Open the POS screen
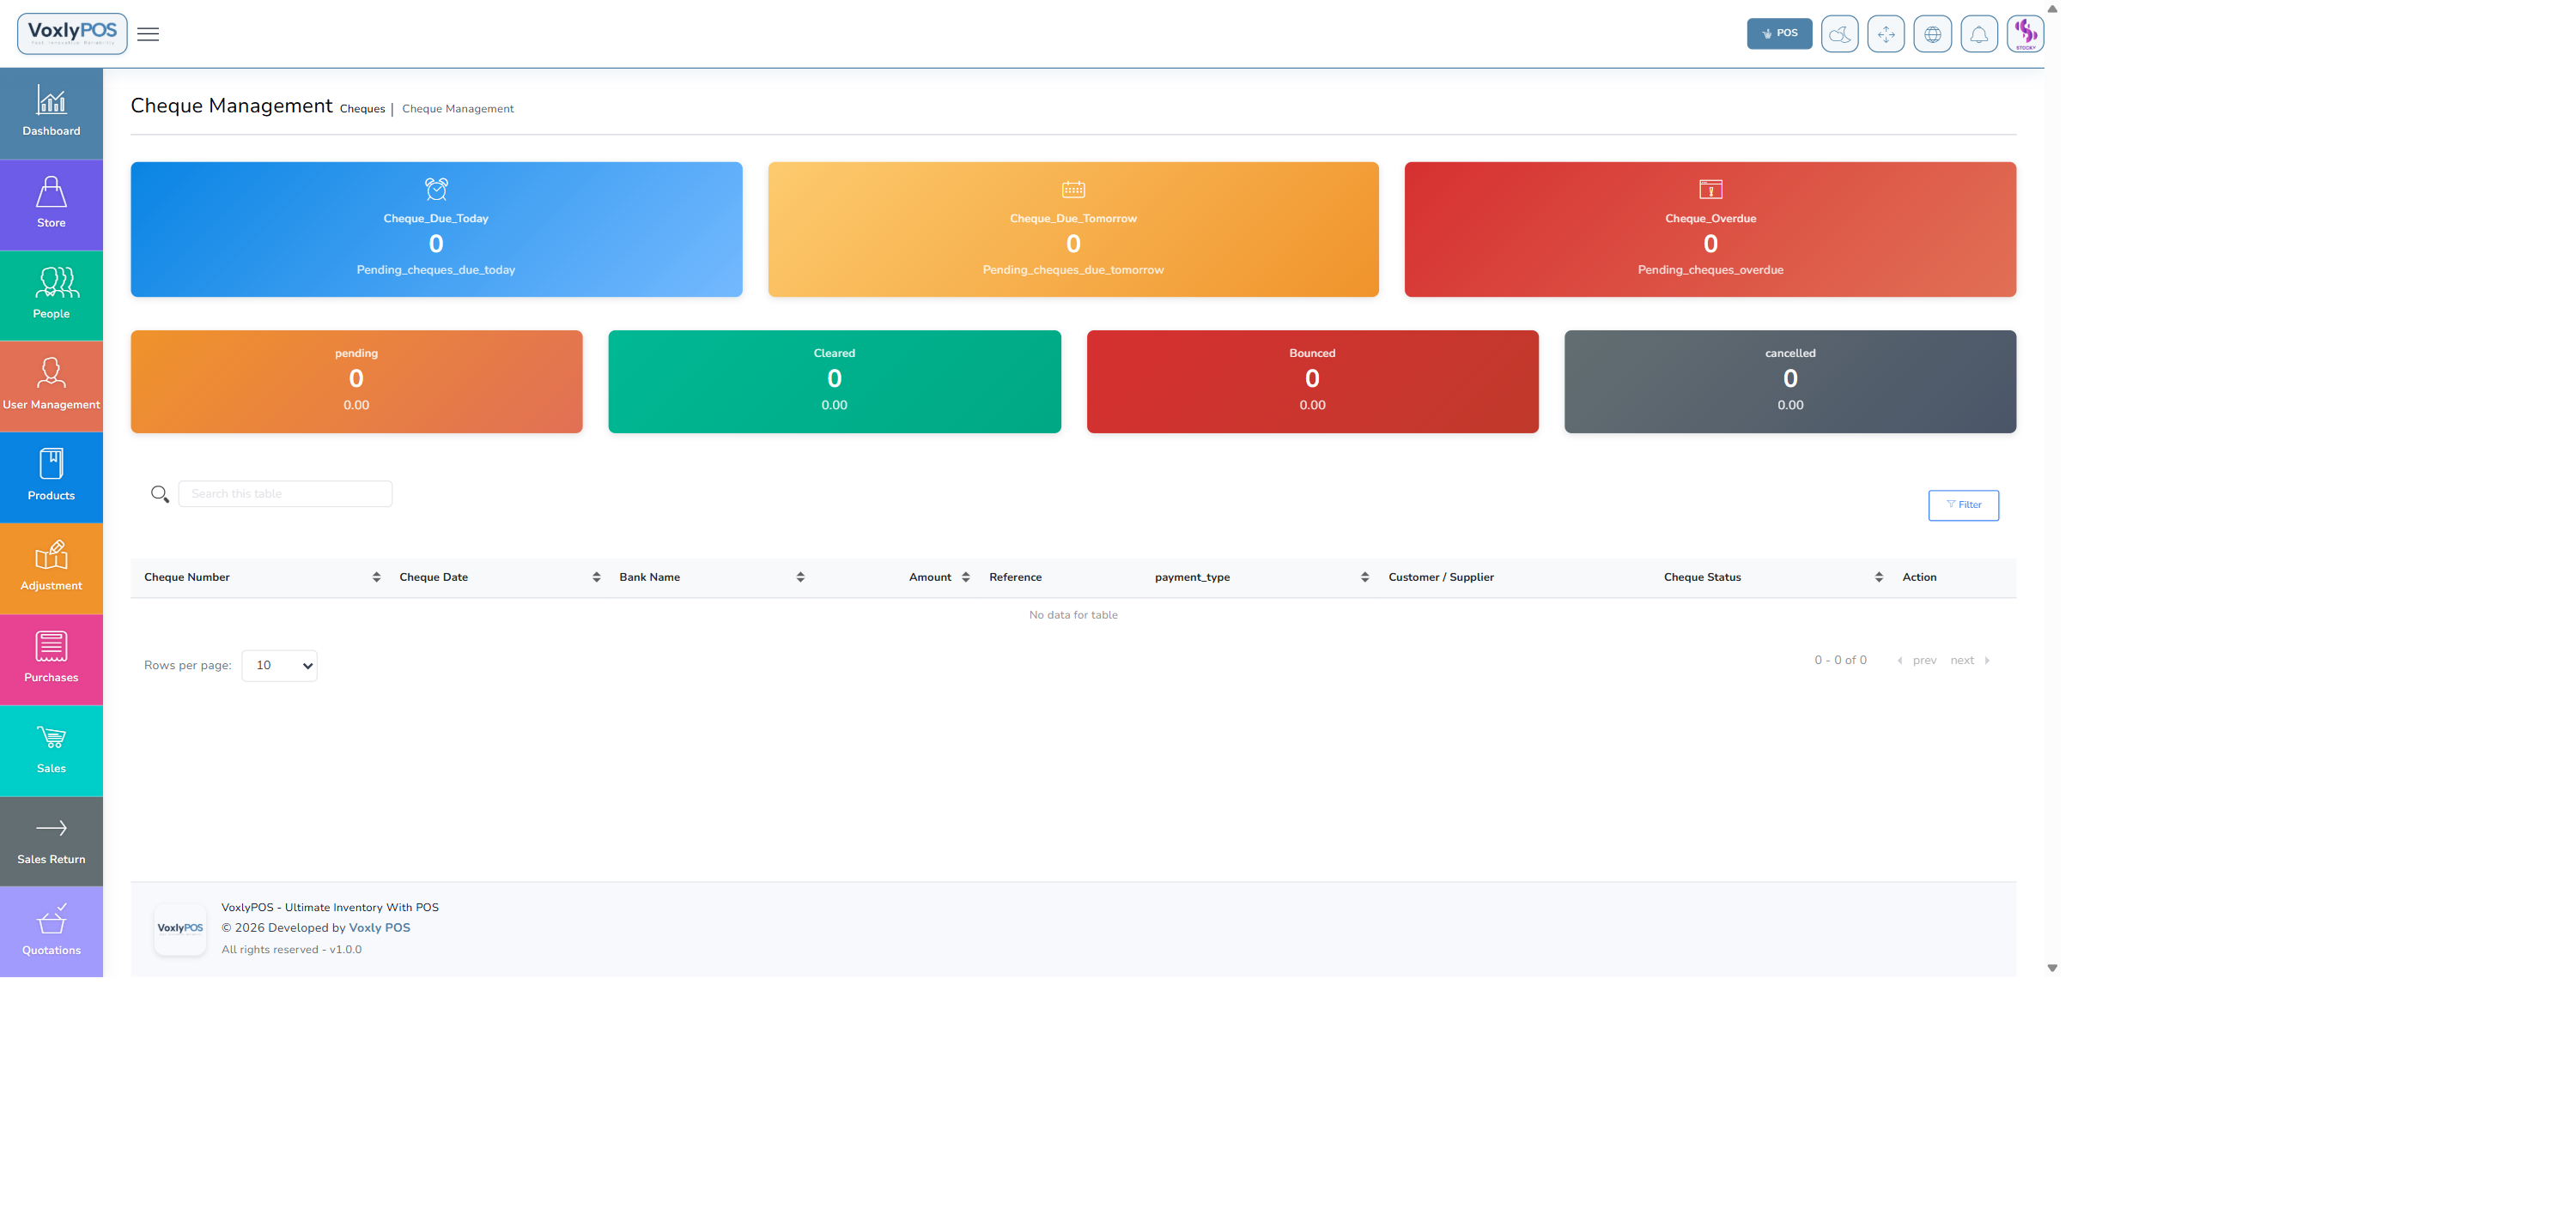Screen dimensions: 2576x1220 [1779, 33]
